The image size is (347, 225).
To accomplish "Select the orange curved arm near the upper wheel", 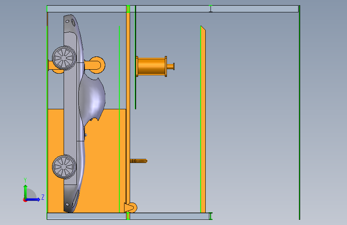I will coord(95,65).
